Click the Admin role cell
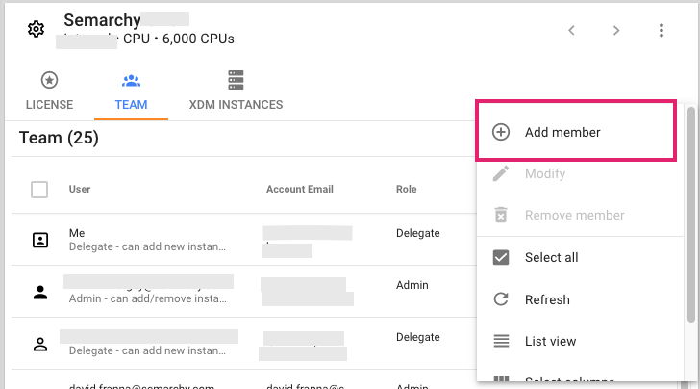This screenshot has height=389, width=700. tap(412, 285)
